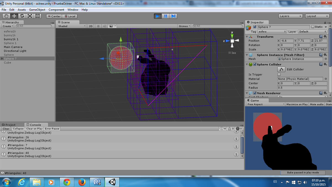Toggle Sphere Collider enabled checkbox
This screenshot has width=332, height=187.
(255, 64)
